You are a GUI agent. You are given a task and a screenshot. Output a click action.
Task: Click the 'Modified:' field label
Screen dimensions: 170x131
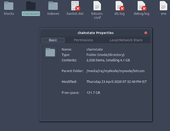[x=69, y=82]
